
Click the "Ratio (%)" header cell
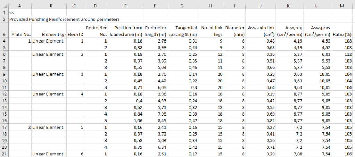[341, 34]
